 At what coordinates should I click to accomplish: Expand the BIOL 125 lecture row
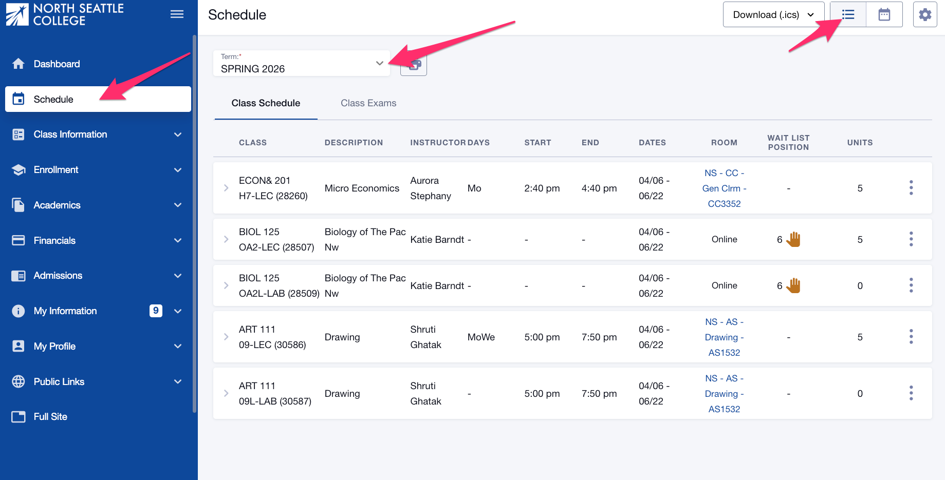(226, 239)
